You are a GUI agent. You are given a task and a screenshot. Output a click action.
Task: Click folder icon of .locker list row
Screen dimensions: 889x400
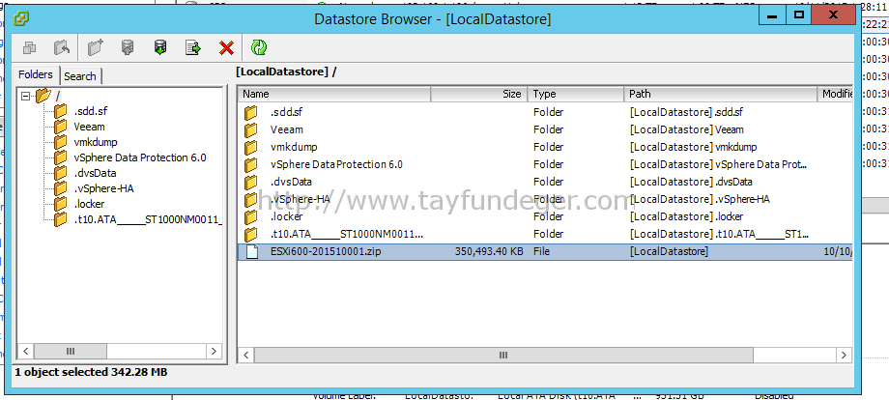(251, 217)
